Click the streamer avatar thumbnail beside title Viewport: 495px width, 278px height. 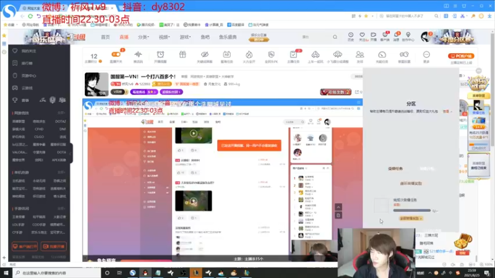[97, 84]
